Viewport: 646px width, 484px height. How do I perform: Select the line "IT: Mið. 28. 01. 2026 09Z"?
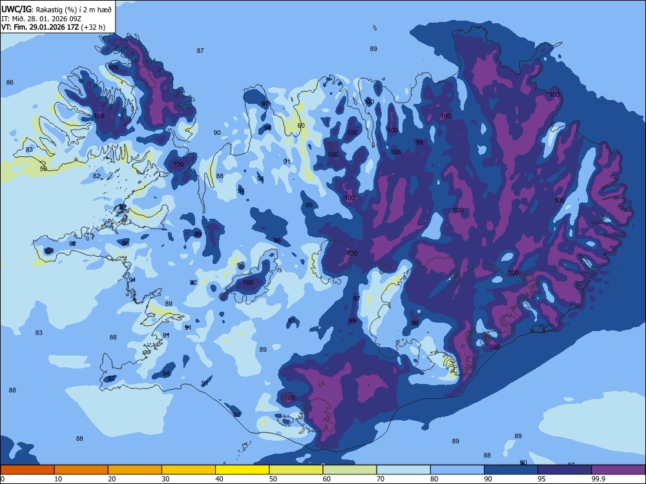click(x=41, y=19)
